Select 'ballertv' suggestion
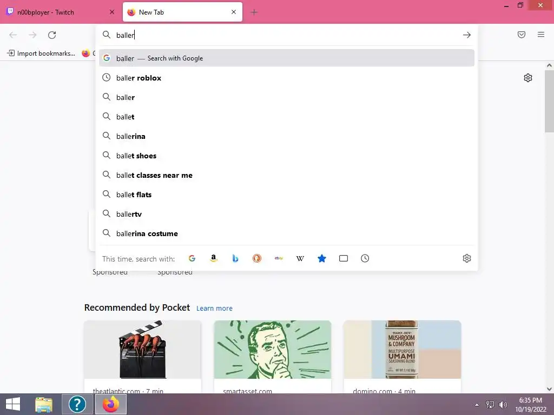This screenshot has width=554, height=415. 287,214
